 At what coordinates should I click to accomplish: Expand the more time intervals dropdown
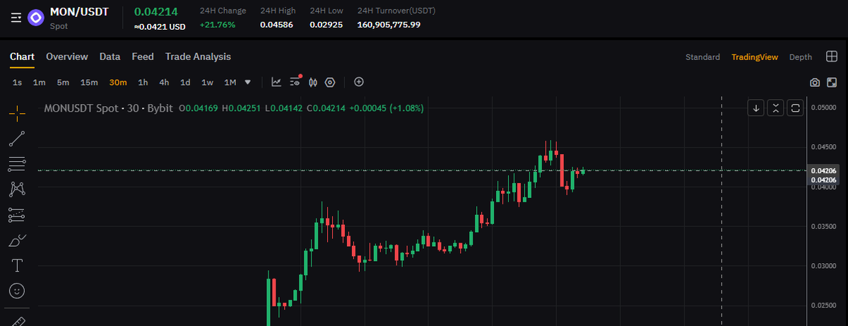click(x=247, y=82)
